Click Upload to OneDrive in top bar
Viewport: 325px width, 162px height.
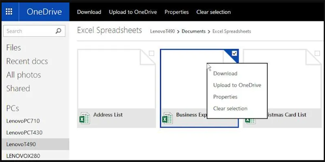(x=133, y=12)
